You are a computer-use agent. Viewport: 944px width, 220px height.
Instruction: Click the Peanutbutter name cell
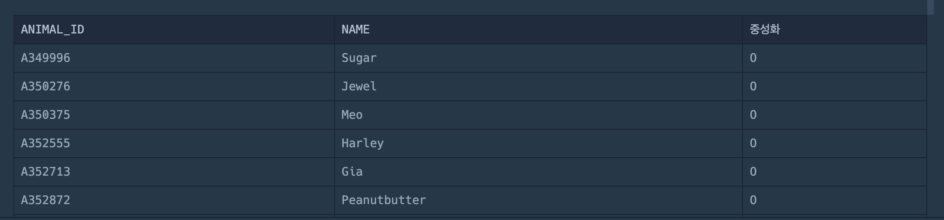[539, 200]
